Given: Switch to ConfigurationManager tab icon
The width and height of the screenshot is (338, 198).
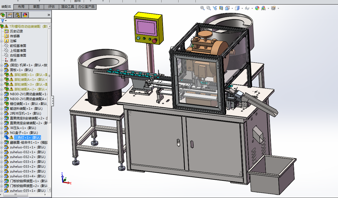Looking at the screenshot, I should coord(18,15).
